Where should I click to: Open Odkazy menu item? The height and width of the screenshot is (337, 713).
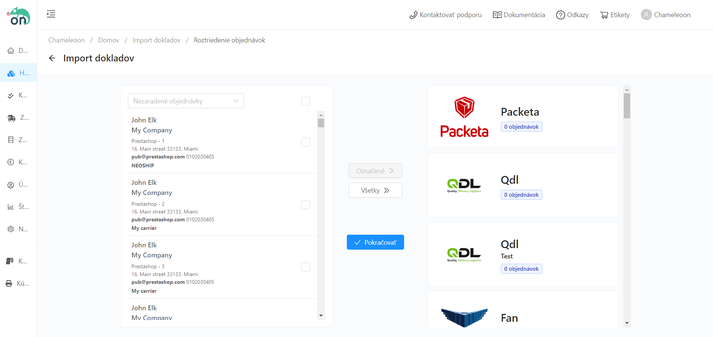click(x=572, y=15)
